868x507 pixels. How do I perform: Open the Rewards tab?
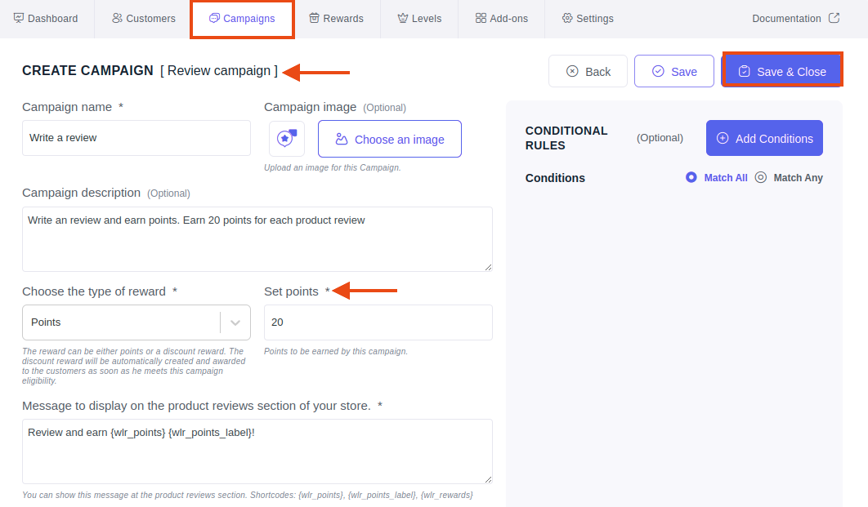(337, 18)
